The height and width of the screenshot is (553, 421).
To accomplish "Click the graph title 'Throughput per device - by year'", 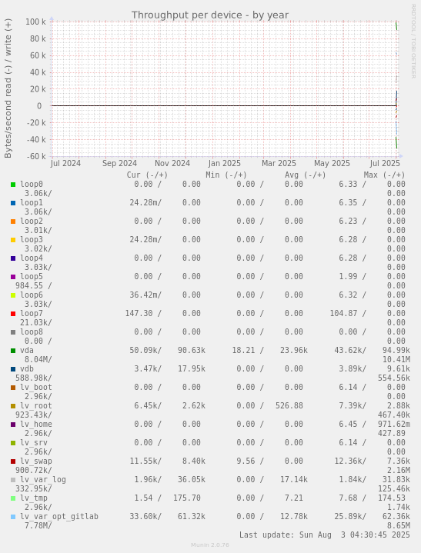I will pyautogui.click(x=210, y=15).
